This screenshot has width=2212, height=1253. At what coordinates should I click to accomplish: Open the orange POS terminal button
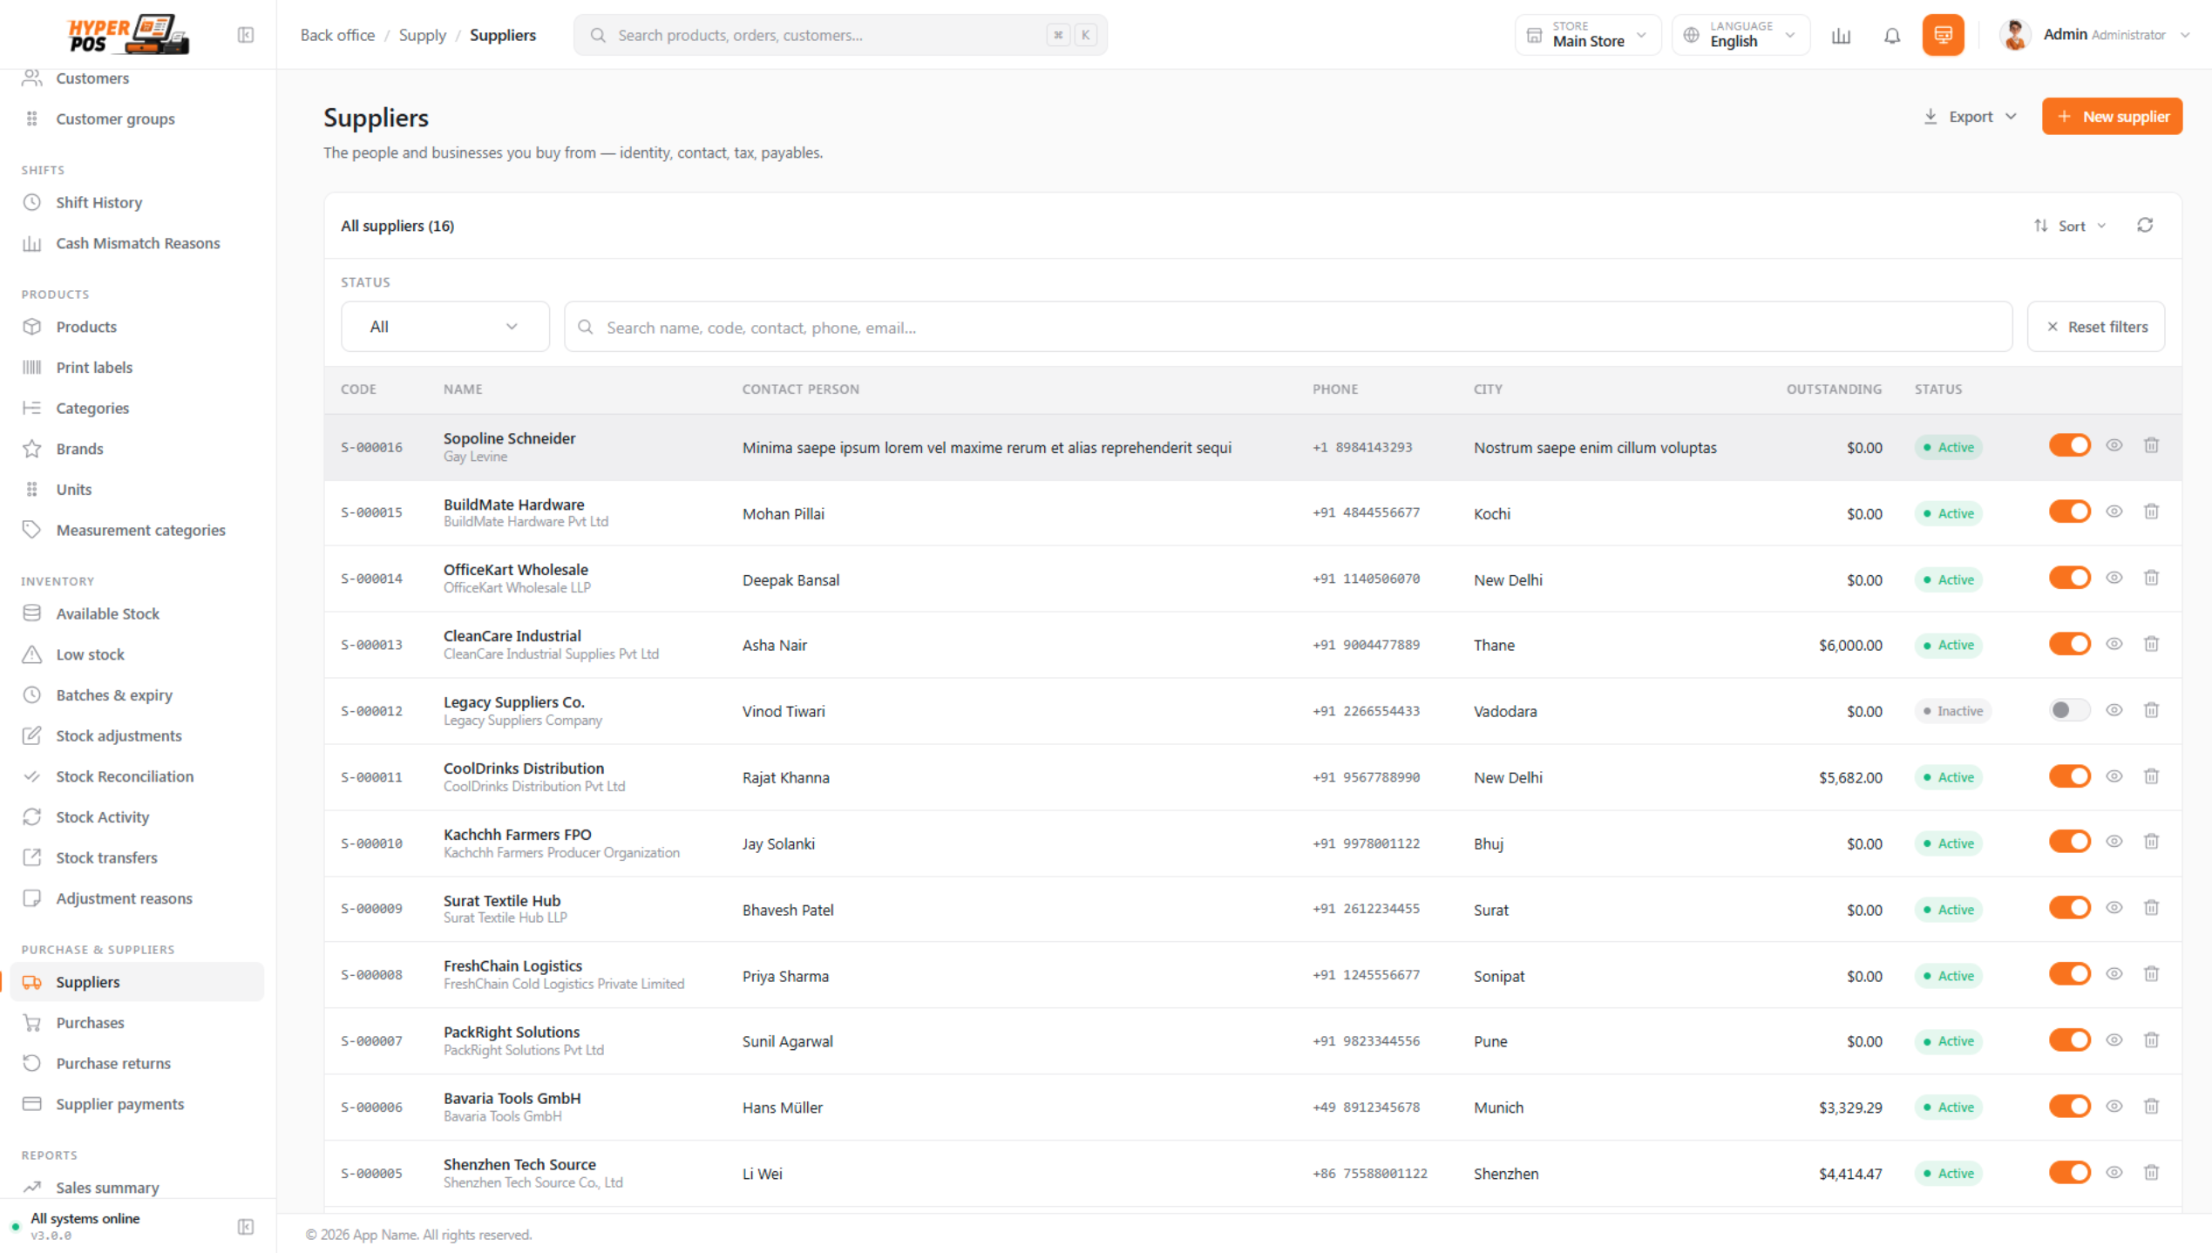1943,36
